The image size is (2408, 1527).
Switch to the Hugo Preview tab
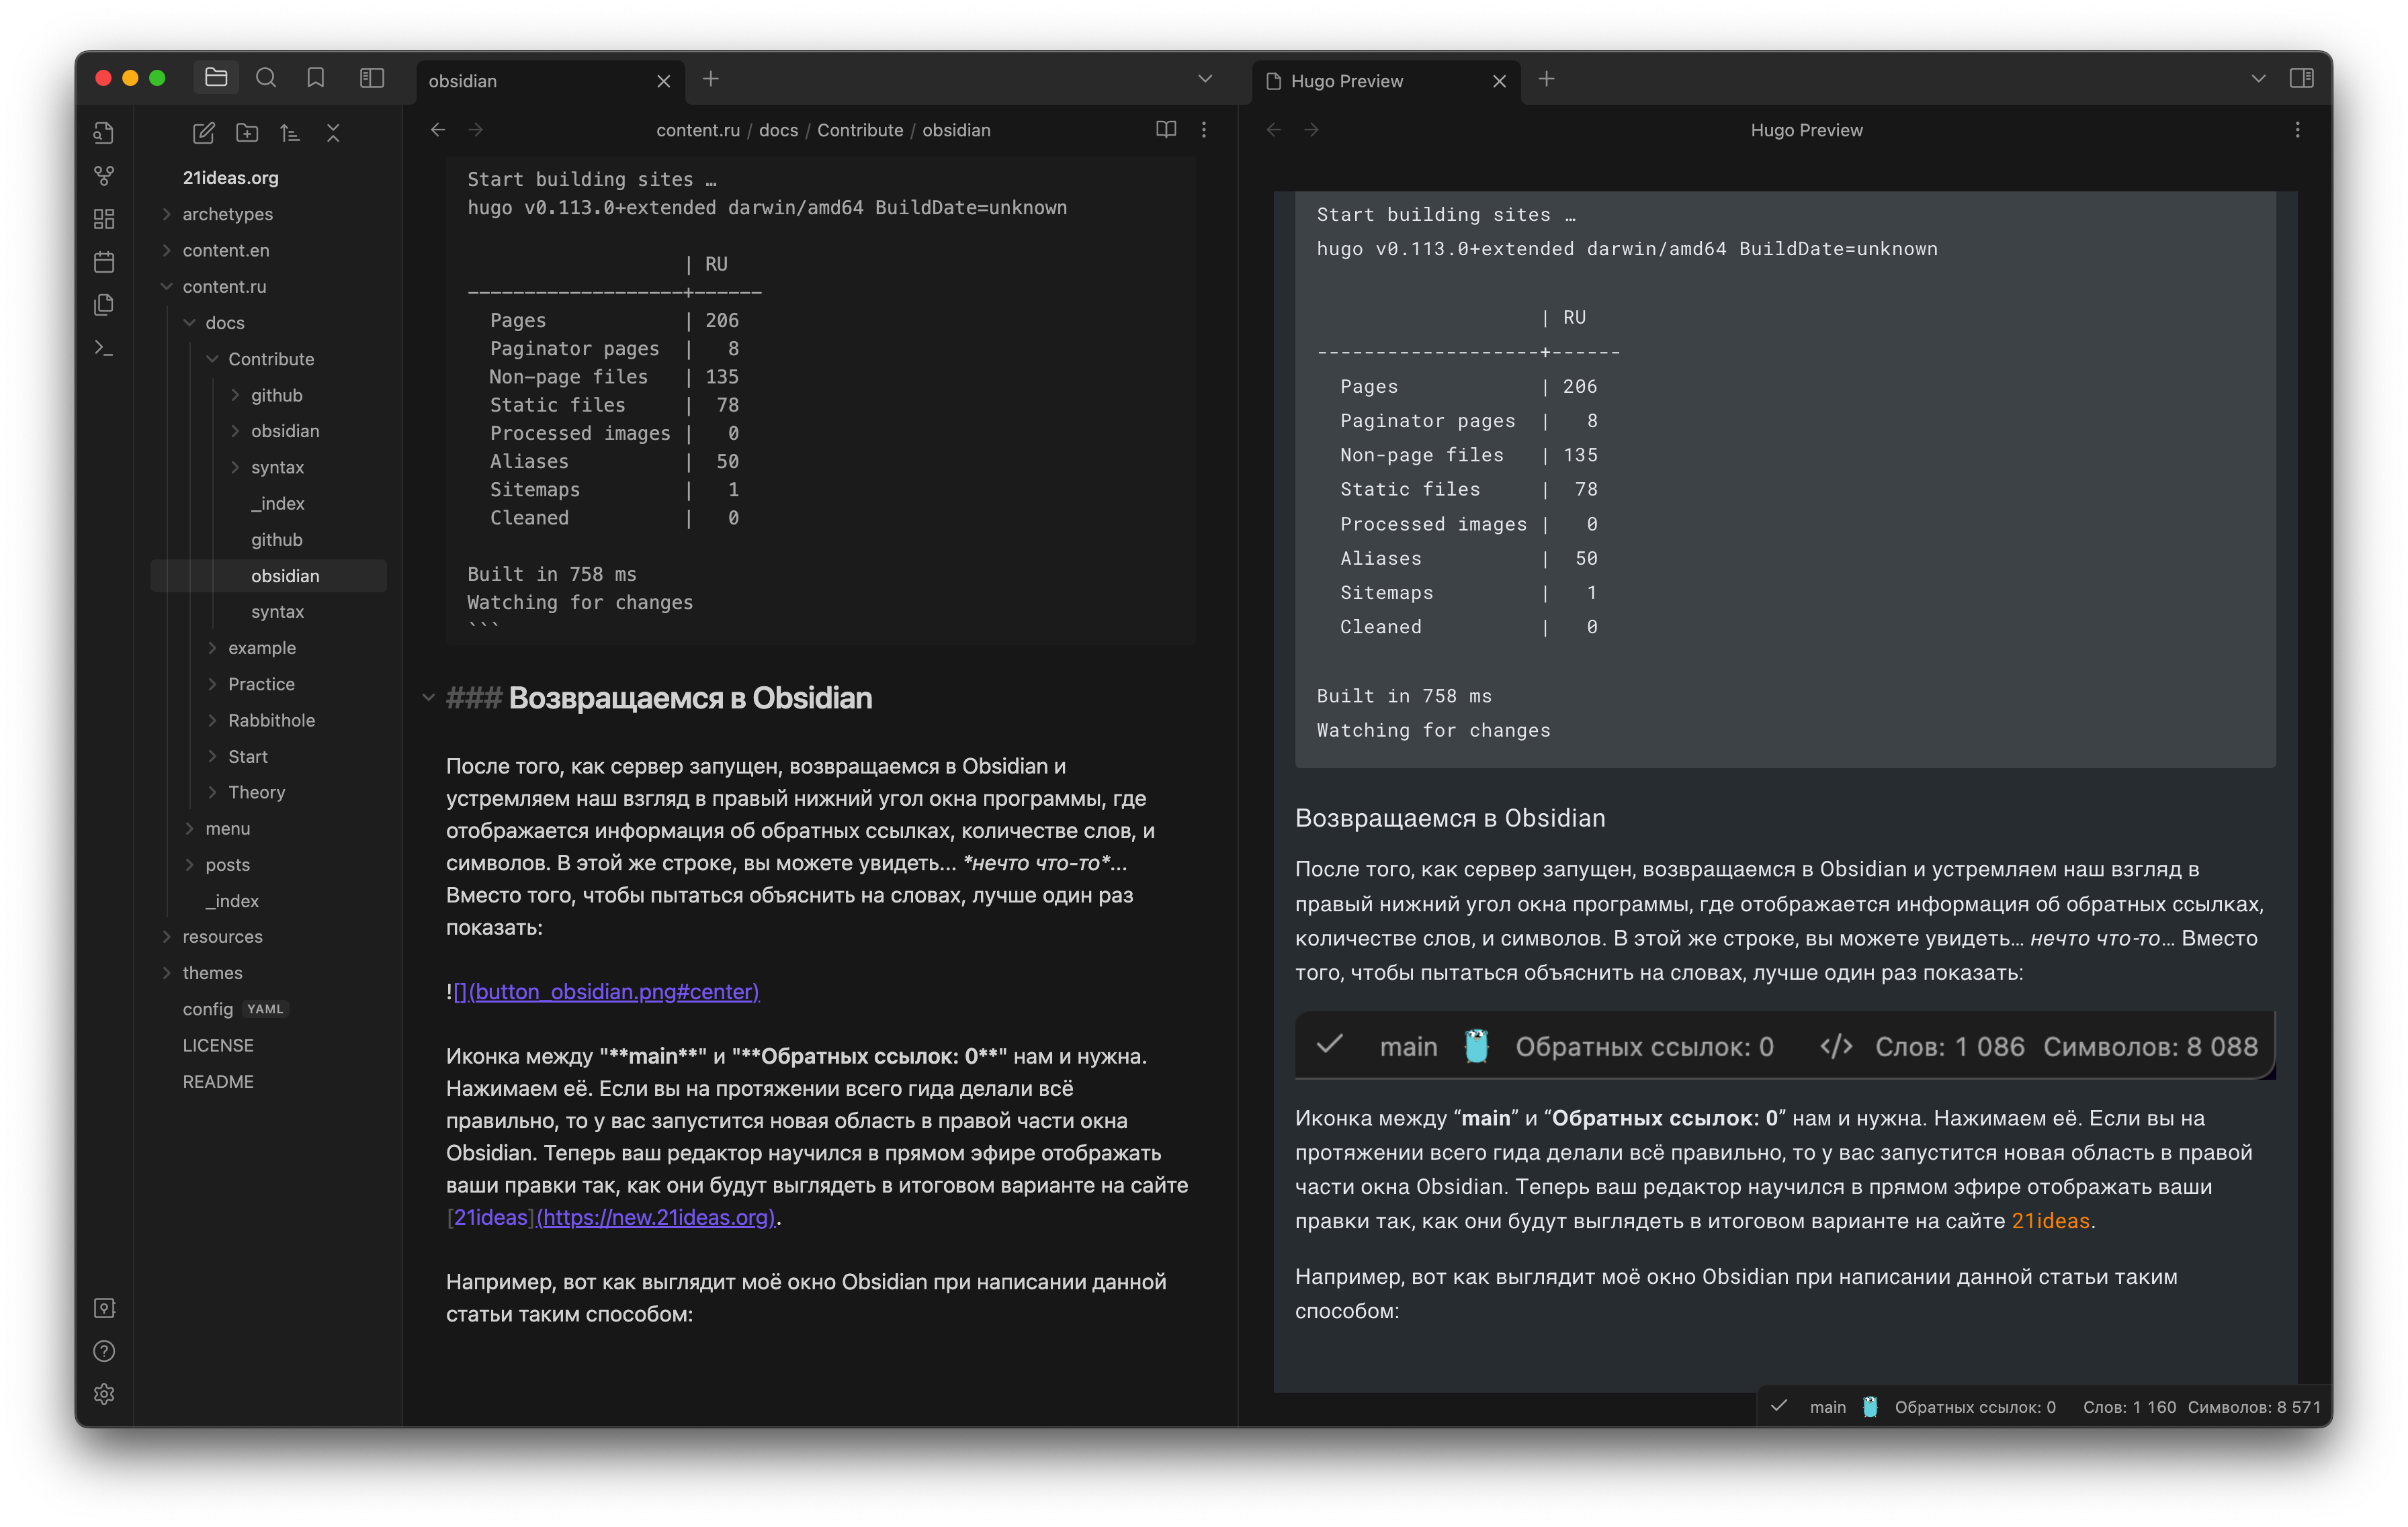point(1348,81)
